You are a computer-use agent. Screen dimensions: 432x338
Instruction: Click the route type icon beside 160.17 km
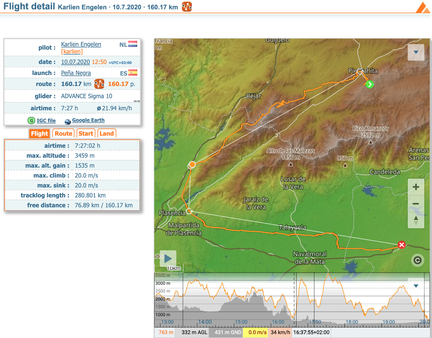(x=99, y=84)
